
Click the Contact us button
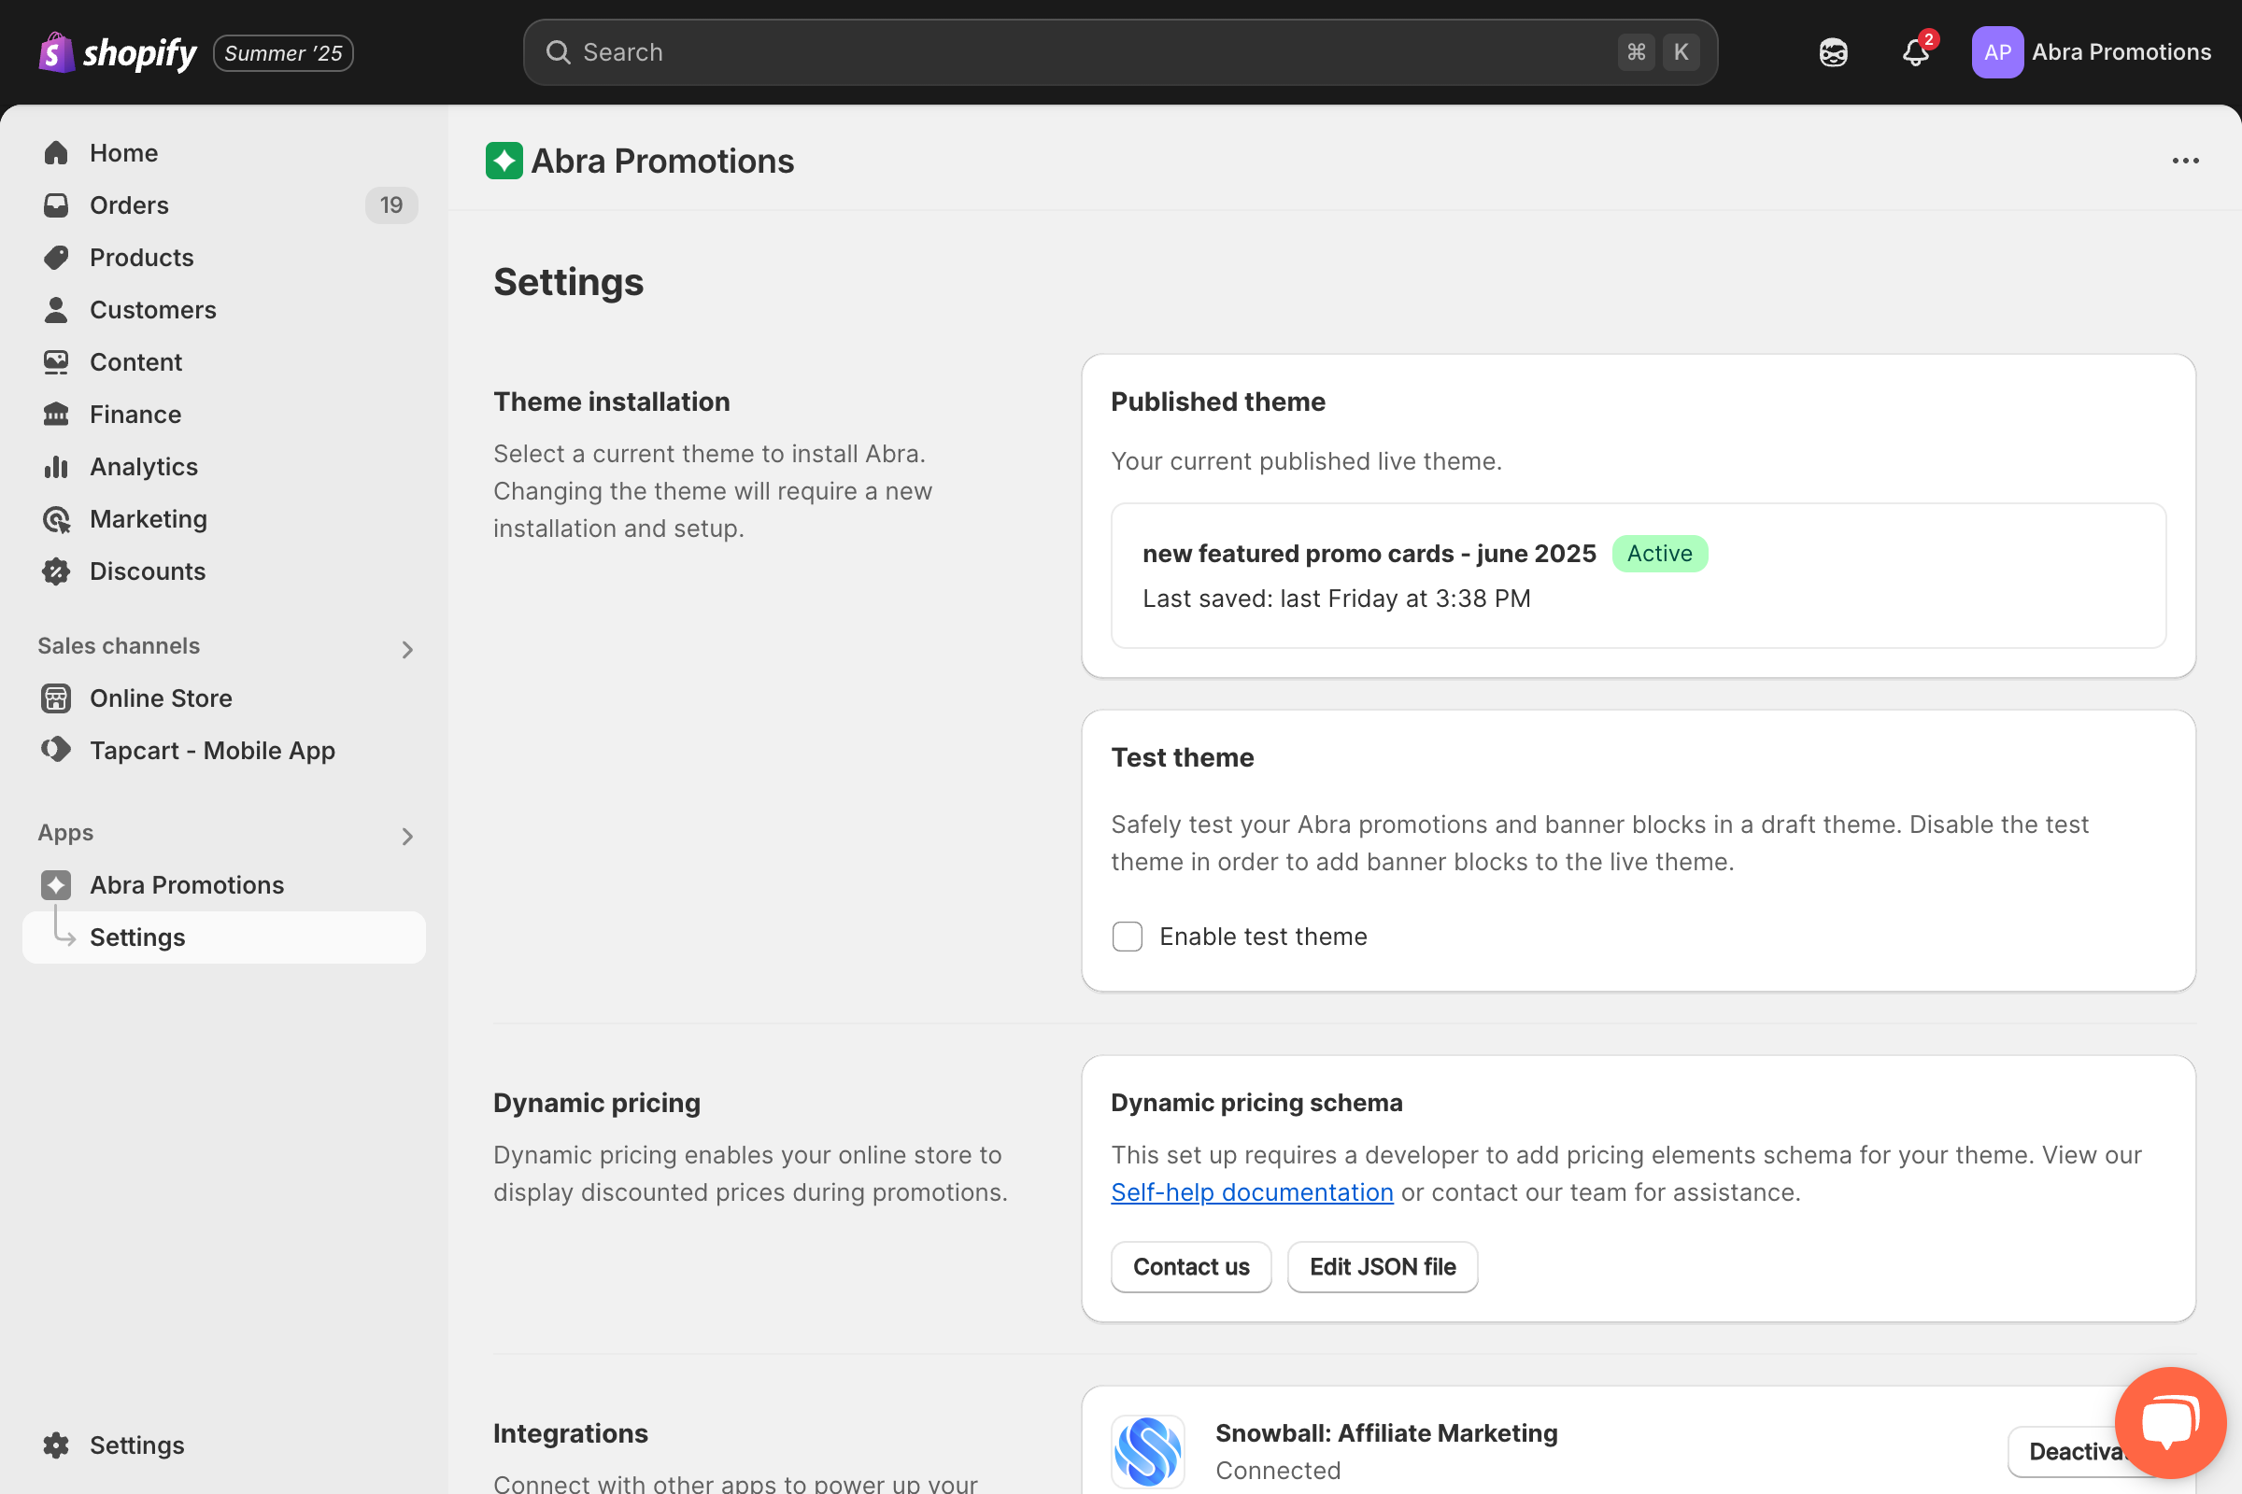point(1190,1266)
